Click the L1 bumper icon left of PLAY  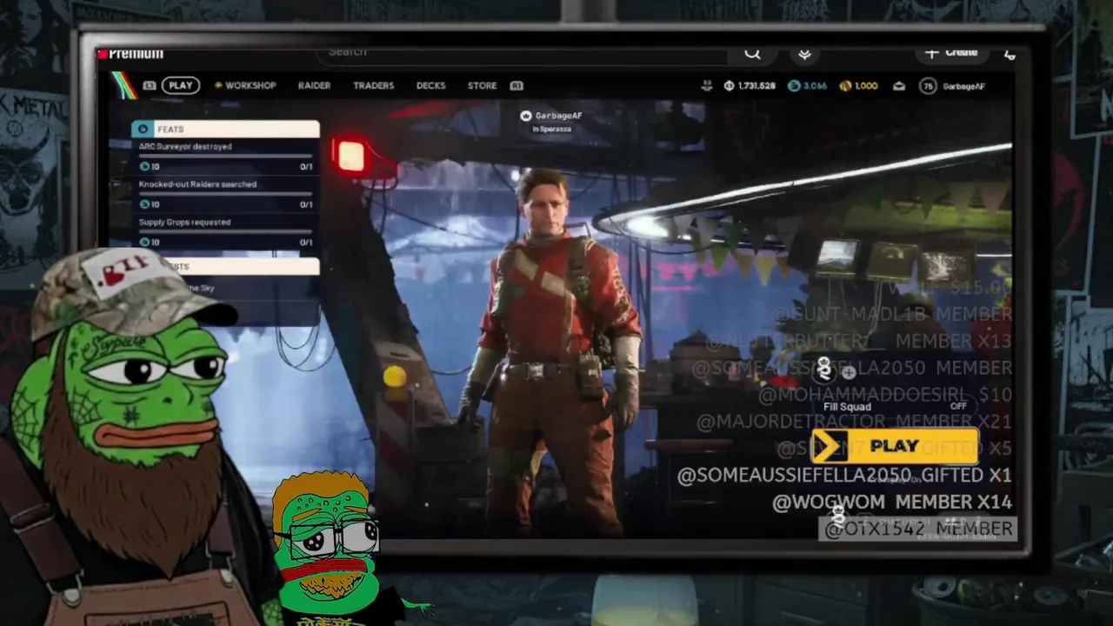(x=150, y=85)
